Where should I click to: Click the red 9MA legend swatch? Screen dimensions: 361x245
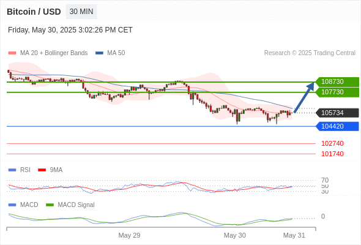[x=42, y=170]
